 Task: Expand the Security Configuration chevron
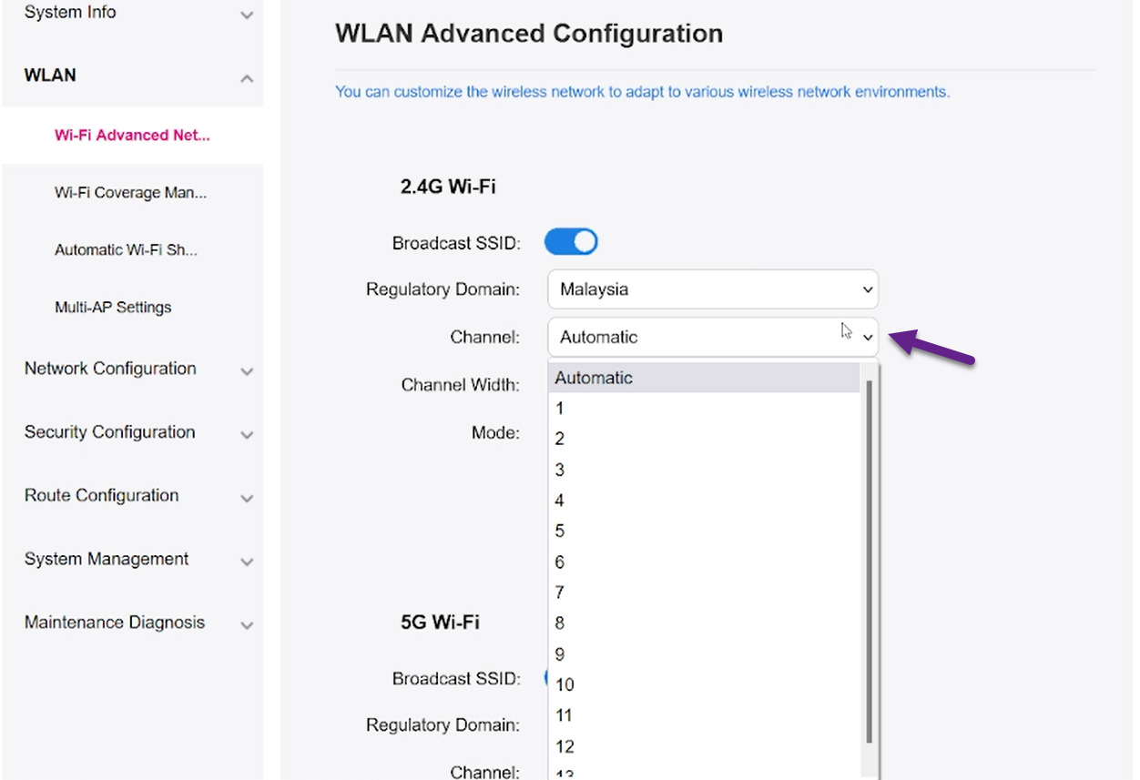pos(247,435)
